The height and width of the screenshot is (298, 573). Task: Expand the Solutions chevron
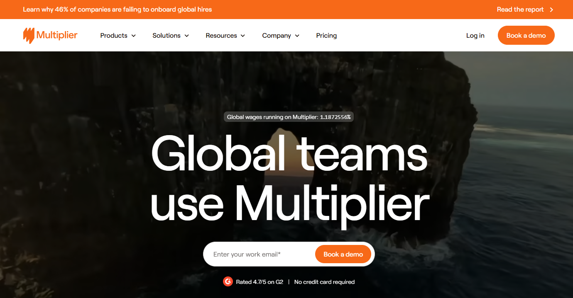tap(187, 36)
